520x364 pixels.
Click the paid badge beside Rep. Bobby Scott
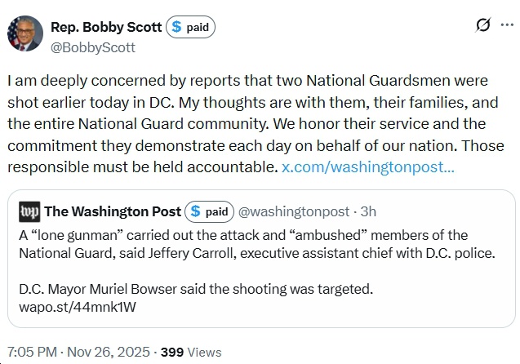click(189, 27)
